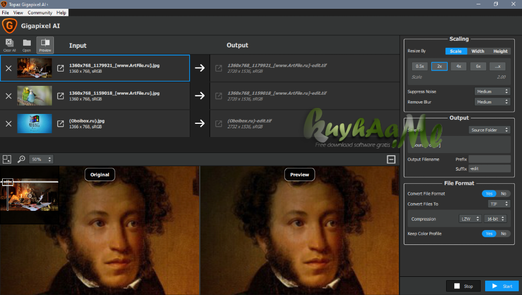The height and width of the screenshot is (295, 522).
Task: Click the Start processing button
Action: (502, 286)
